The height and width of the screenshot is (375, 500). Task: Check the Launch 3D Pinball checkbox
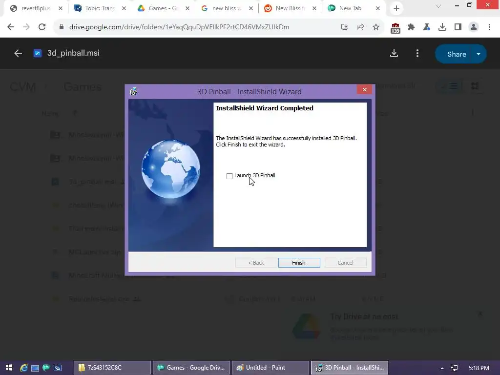tap(229, 176)
